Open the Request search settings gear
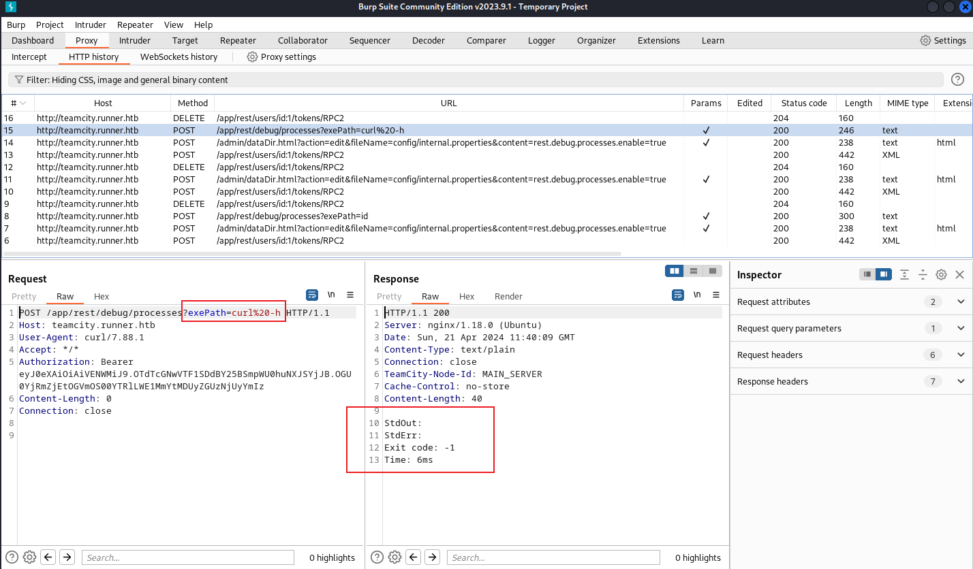 [29, 557]
